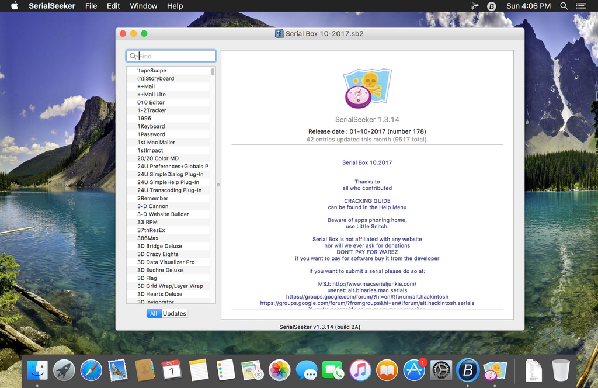Open the File menu
Viewport: 598px width, 388px height.
click(x=91, y=6)
